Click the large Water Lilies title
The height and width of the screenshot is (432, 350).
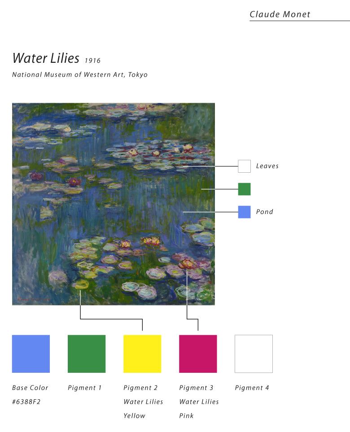tap(46, 58)
